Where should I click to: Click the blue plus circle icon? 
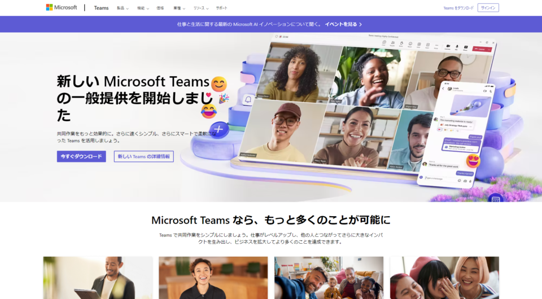[218, 130]
